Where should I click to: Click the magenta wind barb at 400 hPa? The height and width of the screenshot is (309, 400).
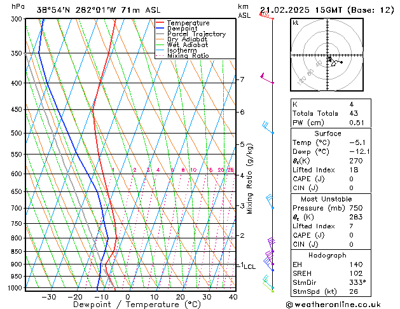267,78
